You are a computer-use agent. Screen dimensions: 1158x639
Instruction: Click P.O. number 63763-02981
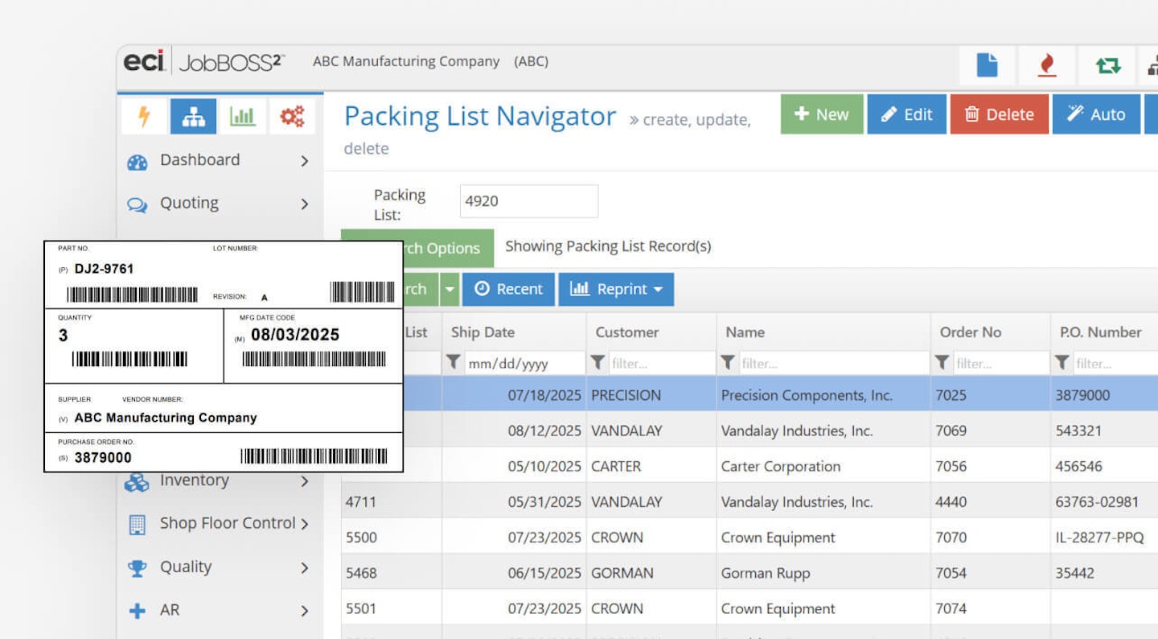click(x=1097, y=502)
